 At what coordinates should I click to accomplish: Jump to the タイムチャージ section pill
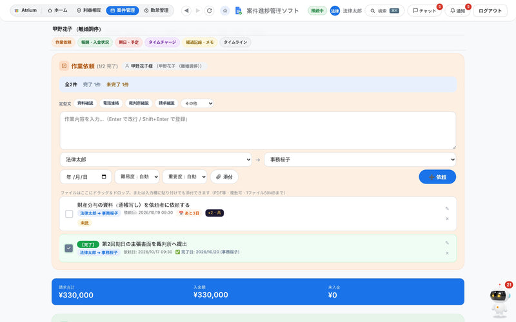coord(163,42)
